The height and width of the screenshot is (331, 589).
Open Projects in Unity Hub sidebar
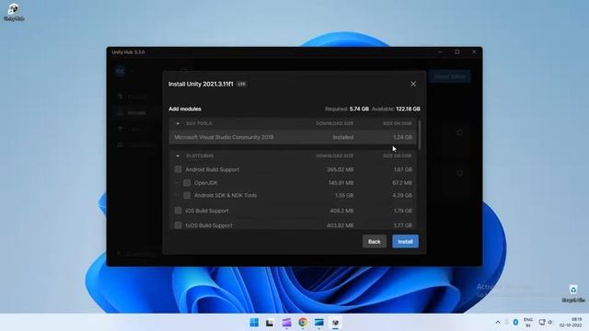pos(133,97)
